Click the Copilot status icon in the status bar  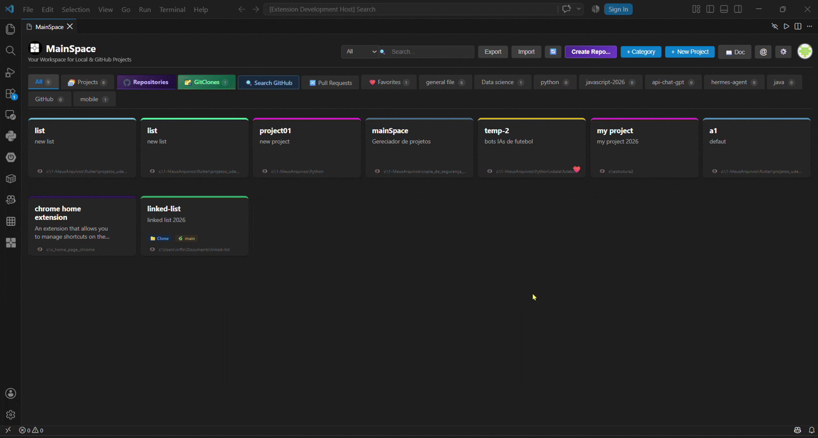pos(798,430)
